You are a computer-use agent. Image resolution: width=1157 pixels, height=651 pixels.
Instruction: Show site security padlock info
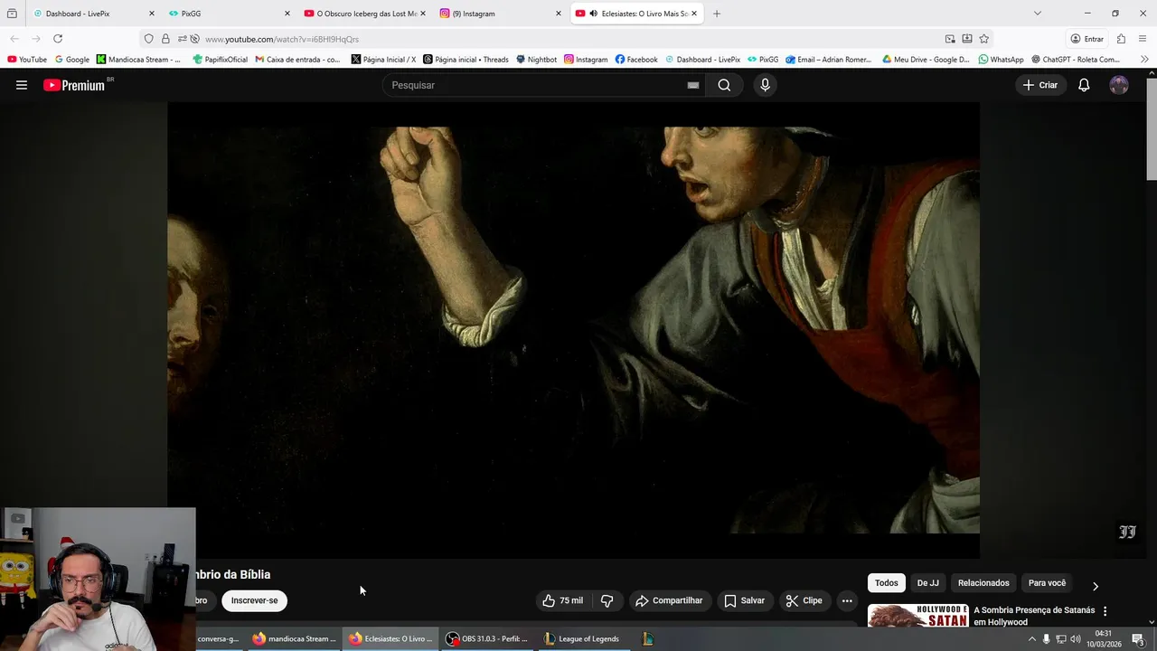pos(165,39)
